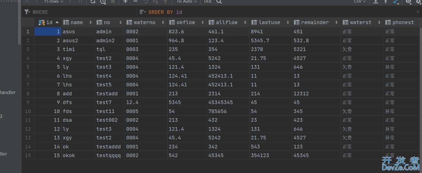This screenshot has width=422, height=173.
Task: Open the Tx: Auto transaction dropdown
Action: coord(187,2)
